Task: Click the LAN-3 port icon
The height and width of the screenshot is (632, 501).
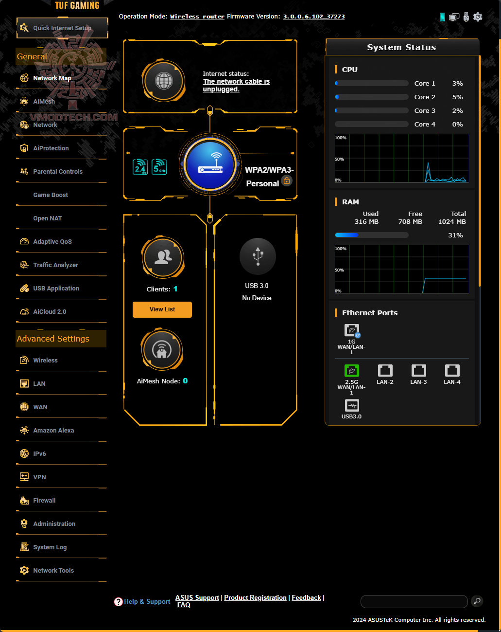Action: tap(418, 371)
